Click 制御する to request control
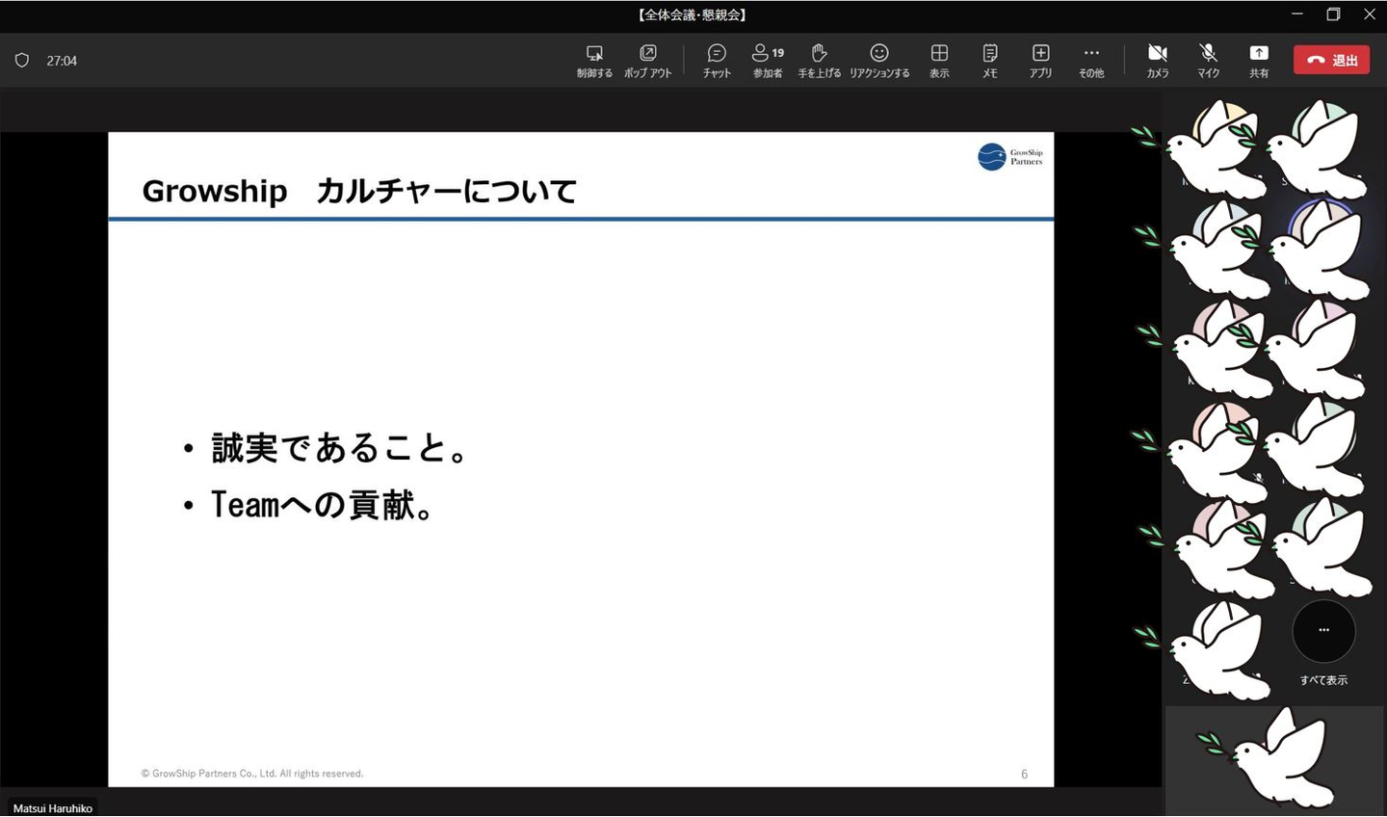This screenshot has height=817, width=1387. pyautogui.click(x=594, y=60)
